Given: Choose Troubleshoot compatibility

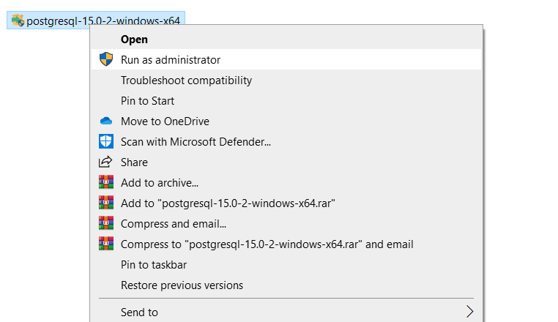Looking at the screenshot, I should tap(286, 80).
